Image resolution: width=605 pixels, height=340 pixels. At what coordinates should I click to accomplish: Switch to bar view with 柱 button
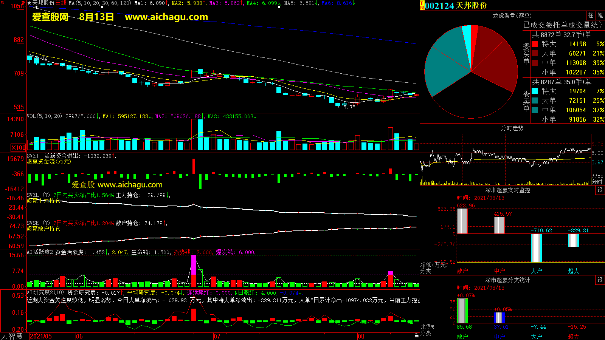(x=591, y=15)
